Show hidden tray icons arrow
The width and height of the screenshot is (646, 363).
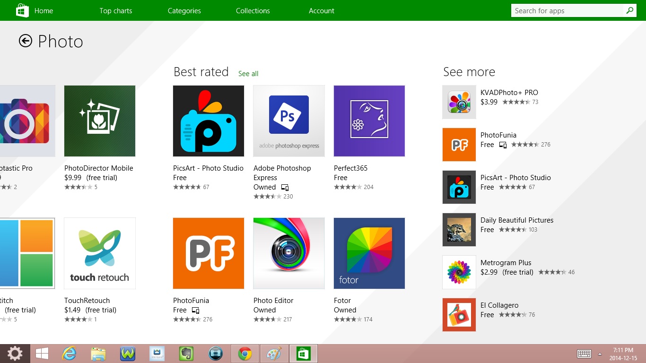[x=600, y=354]
